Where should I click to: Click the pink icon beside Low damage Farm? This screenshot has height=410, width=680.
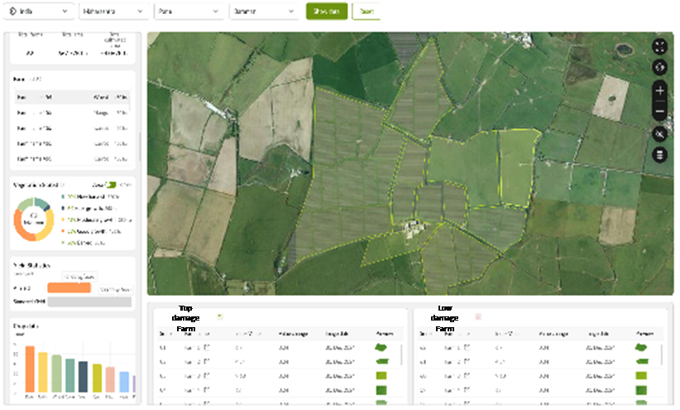pos(477,316)
